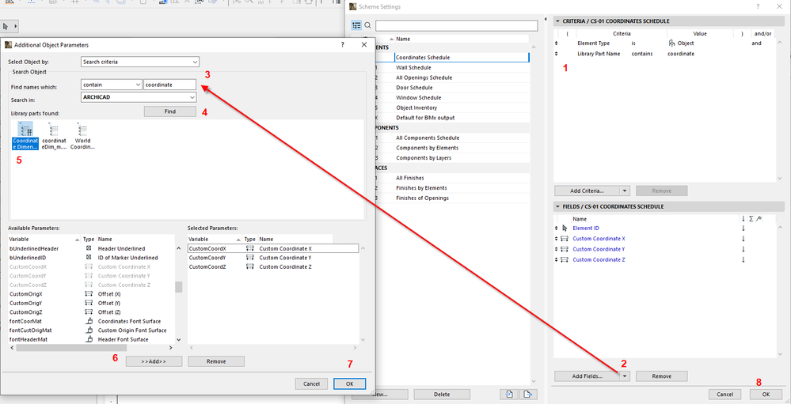Select Default for BIMx output scheme
791x404 pixels.
coord(425,118)
